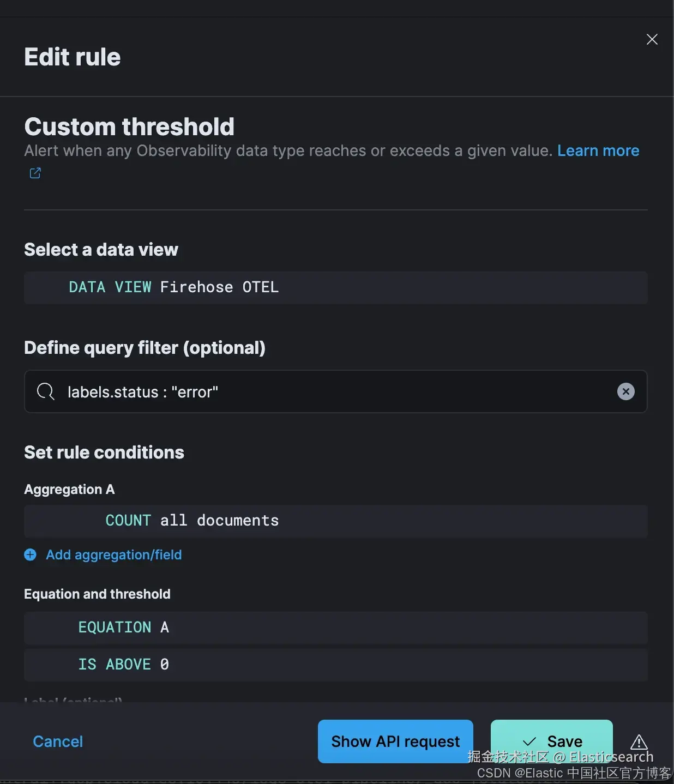The width and height of the screenshot is (674, 784).
Task: Open the Learn more documentation link
Action: pyautogui.click(x=598, y=150)
